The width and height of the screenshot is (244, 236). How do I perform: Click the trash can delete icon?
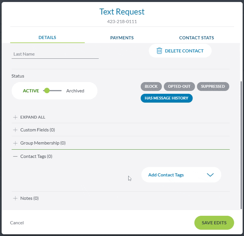(x=159, y=51)
